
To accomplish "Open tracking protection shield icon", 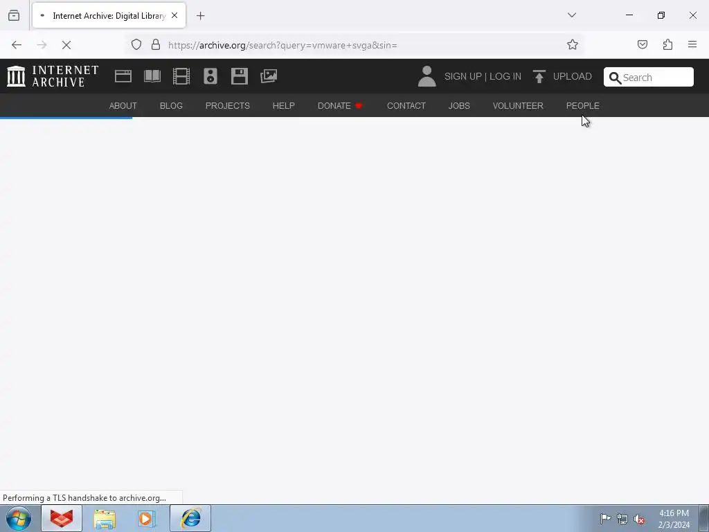I will 136,45.
